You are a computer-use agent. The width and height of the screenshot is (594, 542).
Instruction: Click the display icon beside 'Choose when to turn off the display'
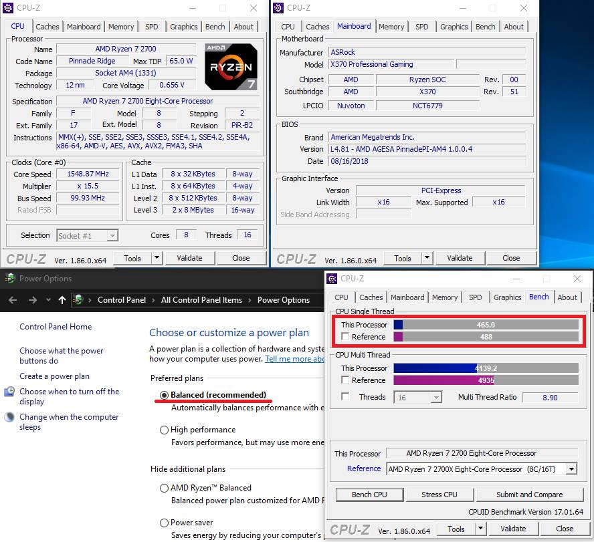pos(9,392)
